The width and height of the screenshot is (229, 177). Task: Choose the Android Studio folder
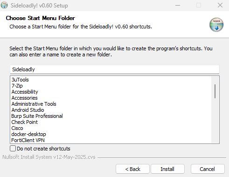tap(28, 110)
